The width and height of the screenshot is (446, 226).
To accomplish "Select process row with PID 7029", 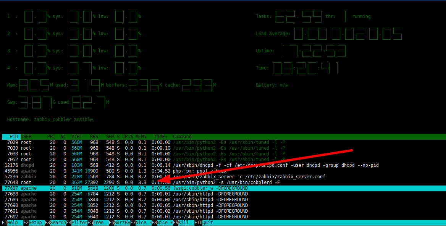I will (x=223, y=142).
